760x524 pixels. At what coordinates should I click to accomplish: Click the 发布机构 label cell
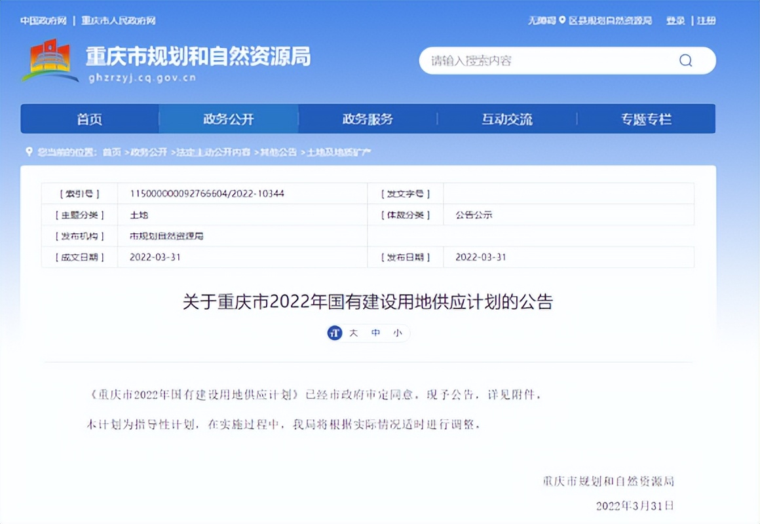[79, 236]
